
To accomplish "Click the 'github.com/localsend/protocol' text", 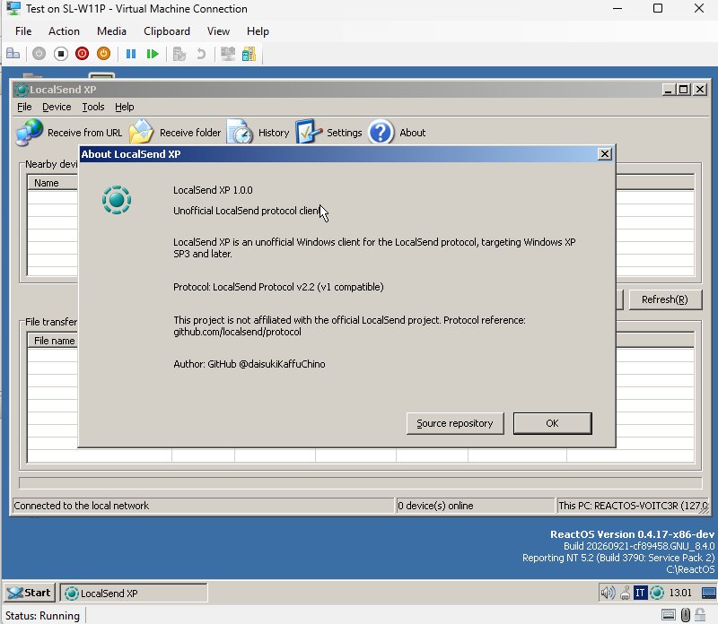I will pos(237,332).
